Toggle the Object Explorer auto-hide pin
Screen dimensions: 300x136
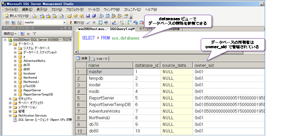(65, 28)
